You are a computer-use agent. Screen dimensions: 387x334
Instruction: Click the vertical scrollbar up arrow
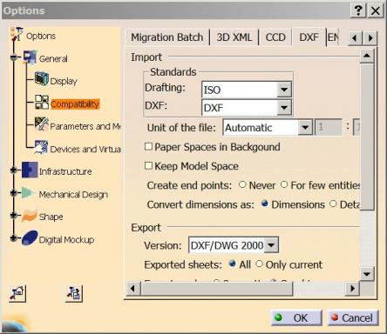pos(367,56)
